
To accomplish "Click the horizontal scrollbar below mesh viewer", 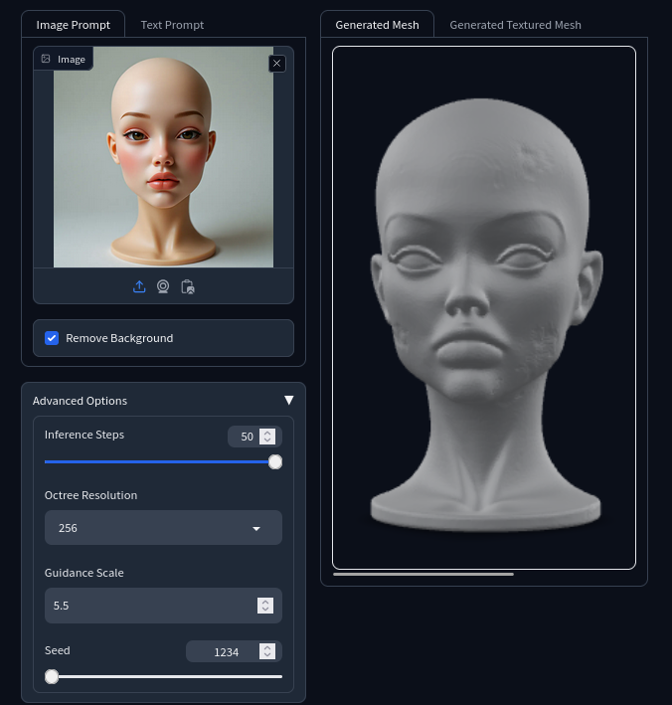I will click(422, 574).
